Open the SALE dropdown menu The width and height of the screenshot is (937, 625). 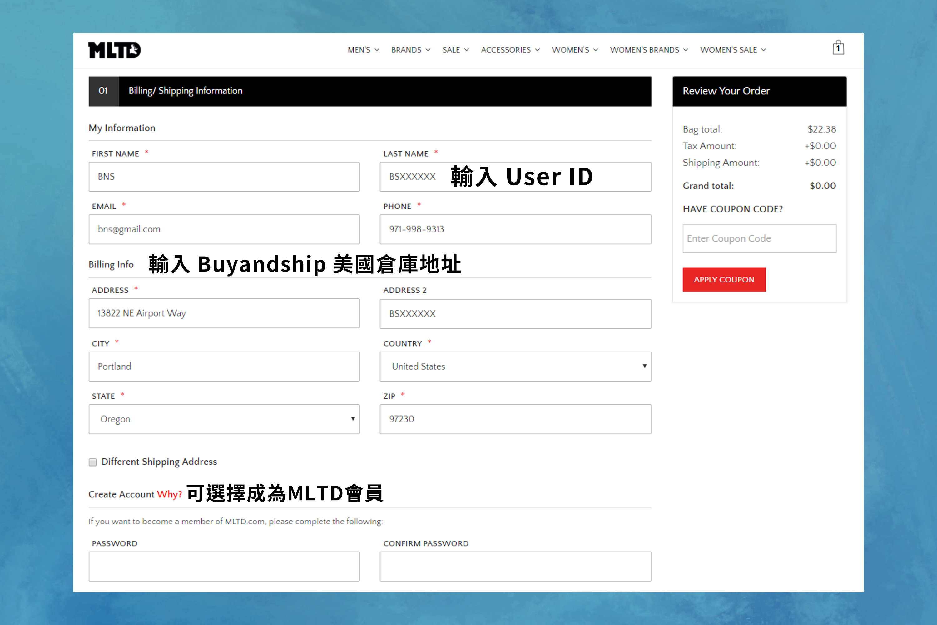pos(455,50)
